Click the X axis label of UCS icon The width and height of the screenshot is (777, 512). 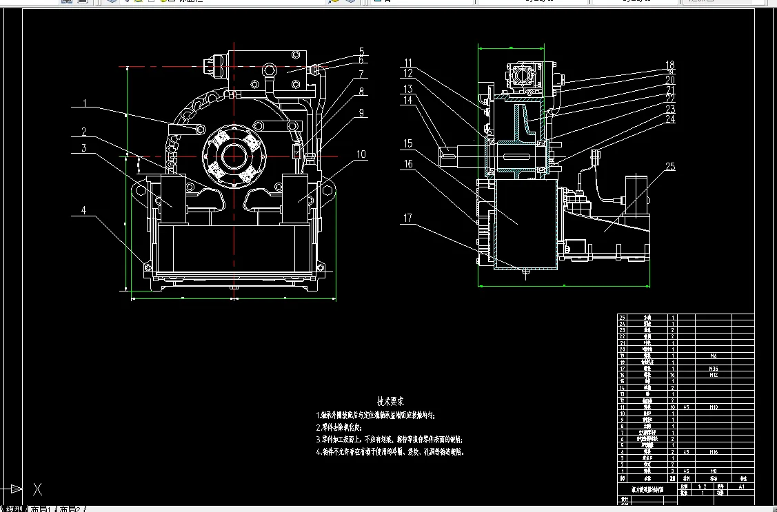click(38, 490)
